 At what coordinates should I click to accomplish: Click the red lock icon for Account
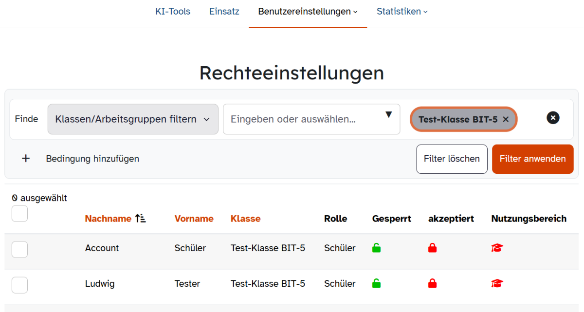pos(432,248)
